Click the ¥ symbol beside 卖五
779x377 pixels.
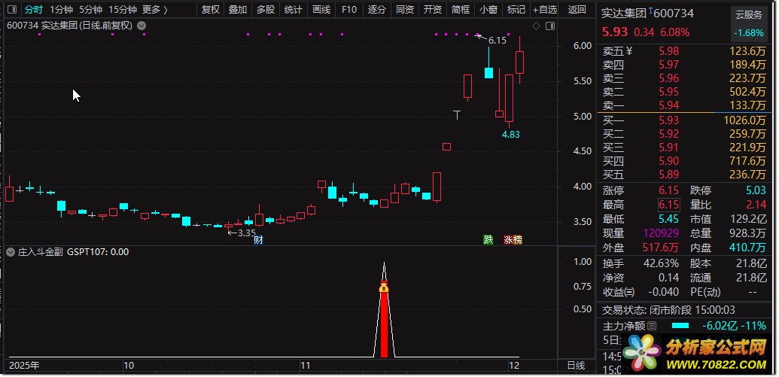tap(629, 50)
